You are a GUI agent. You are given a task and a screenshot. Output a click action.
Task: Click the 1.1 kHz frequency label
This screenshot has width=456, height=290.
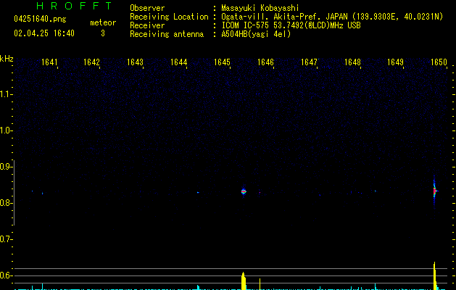coord(6,94)
